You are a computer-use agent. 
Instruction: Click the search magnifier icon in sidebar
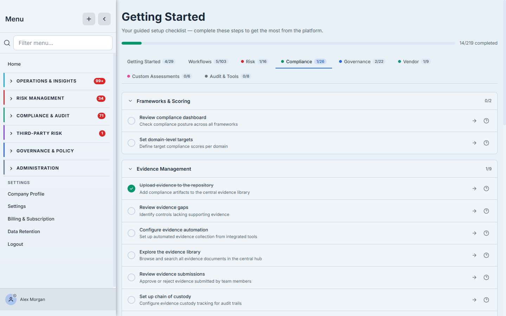tap(7, 43)
